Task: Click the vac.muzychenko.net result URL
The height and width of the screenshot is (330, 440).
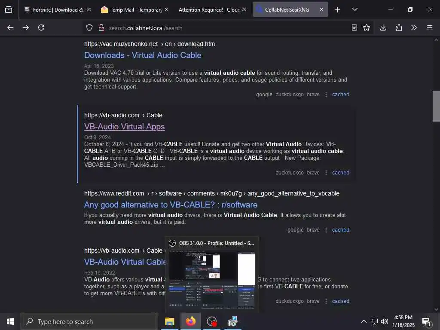Action: coord(150,44)
